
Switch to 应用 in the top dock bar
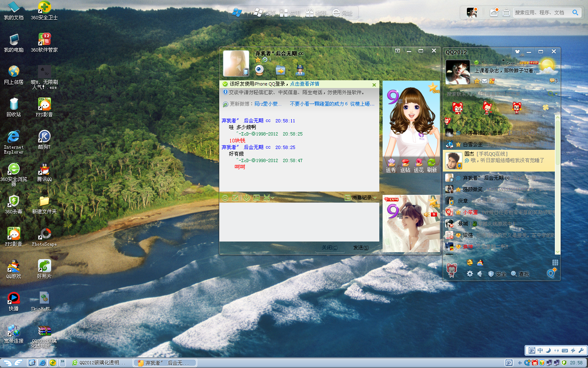[291, 13]
